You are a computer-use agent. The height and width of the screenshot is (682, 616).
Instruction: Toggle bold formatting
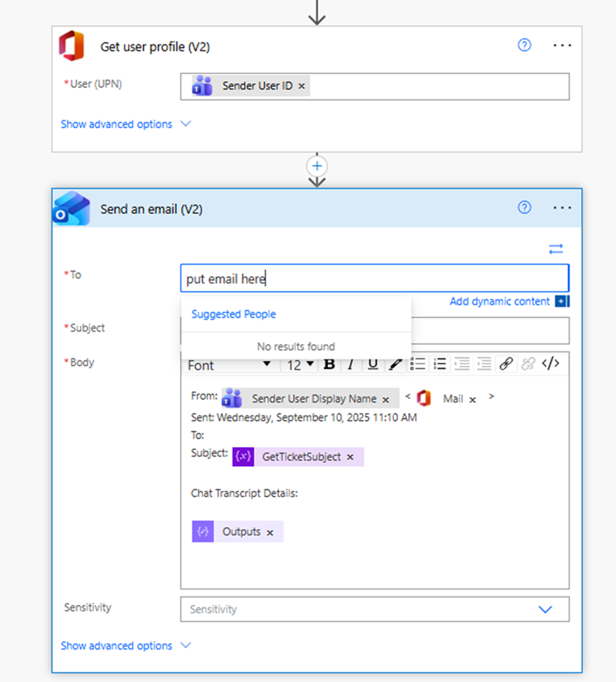[329, 364]
